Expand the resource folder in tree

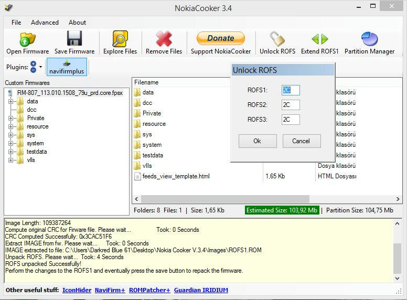pyautogui.click(x=10, y=126)
